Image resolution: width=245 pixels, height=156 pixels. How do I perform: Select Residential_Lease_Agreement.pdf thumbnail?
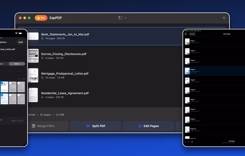(33, 95)
